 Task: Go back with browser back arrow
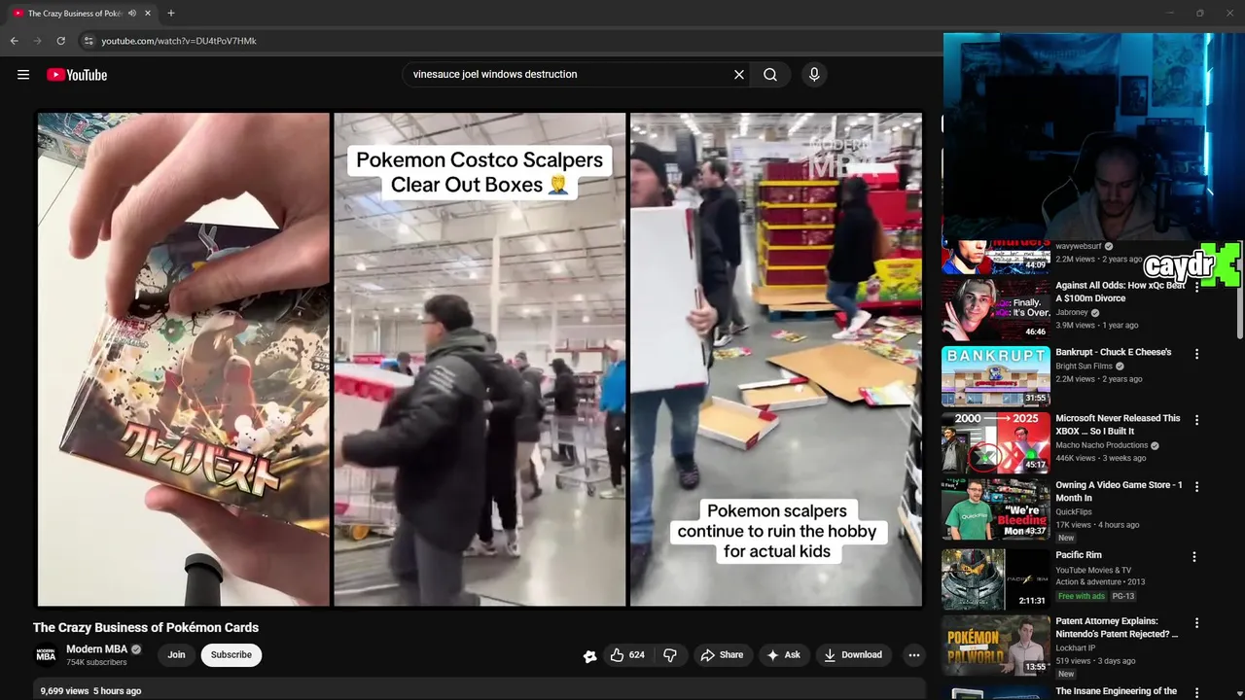14,41
